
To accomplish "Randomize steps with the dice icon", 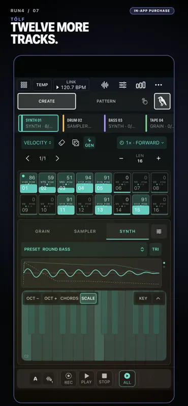I will (76, 143).
